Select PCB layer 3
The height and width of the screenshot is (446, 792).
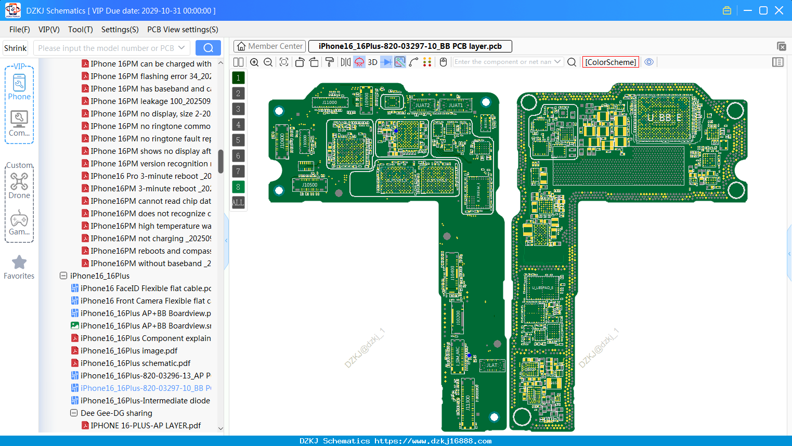tap(238, 109)
